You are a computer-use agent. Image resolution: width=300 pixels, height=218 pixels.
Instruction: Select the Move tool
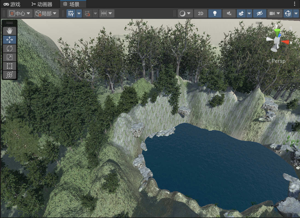(10, 40)
